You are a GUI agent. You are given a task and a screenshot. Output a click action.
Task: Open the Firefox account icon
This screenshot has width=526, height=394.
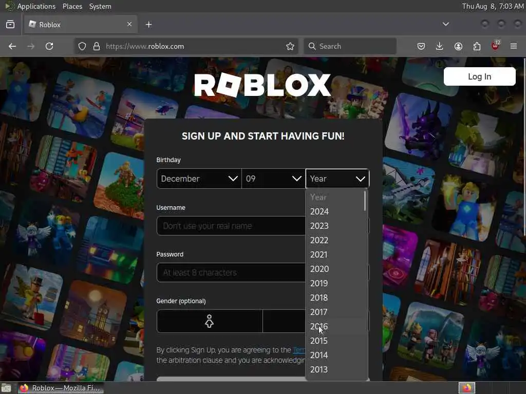(458, 46)
